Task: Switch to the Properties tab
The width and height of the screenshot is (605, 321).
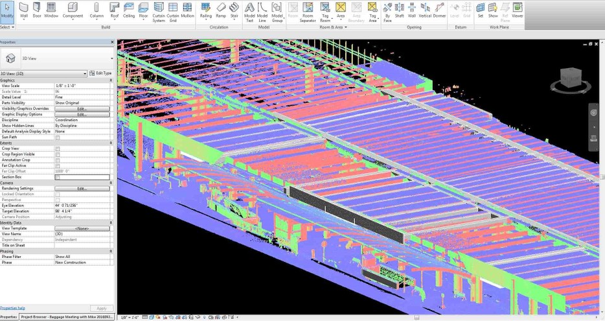Action: click(x=8, y=317)
